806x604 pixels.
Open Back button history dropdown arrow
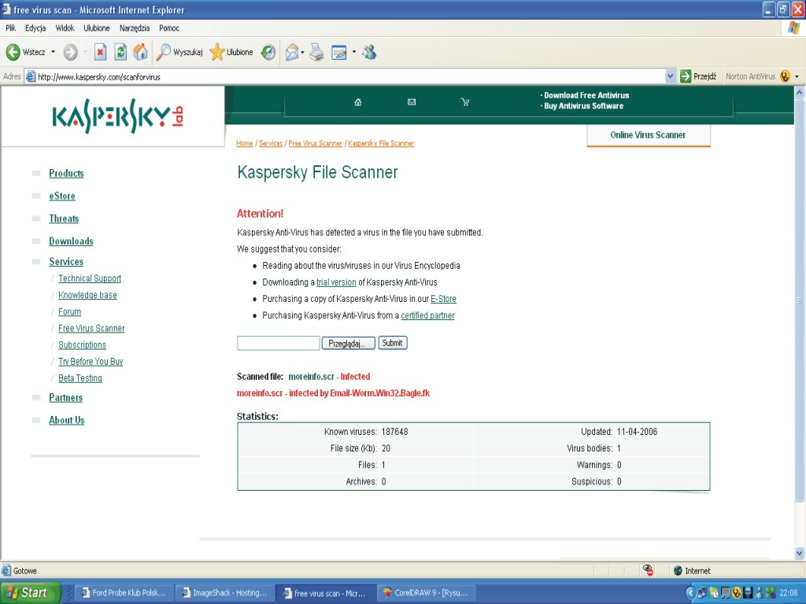click(53, 52)
